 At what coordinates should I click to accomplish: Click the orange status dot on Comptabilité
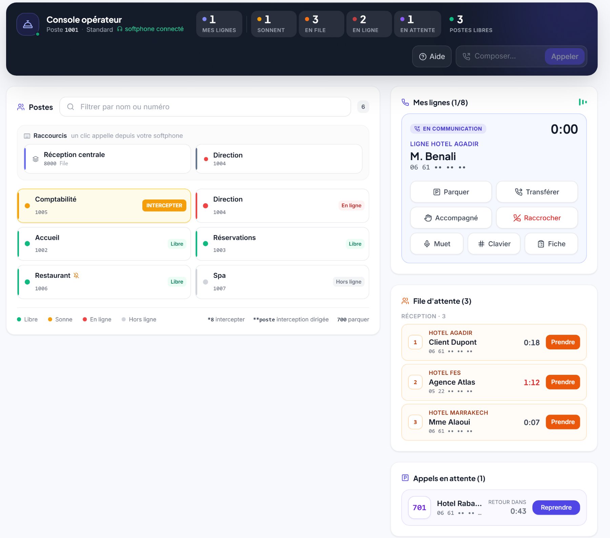(x=27, y=206)
